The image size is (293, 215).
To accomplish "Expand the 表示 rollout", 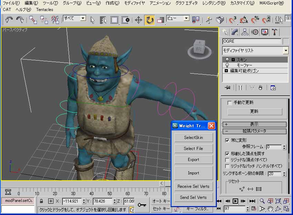I will (254, 124).
